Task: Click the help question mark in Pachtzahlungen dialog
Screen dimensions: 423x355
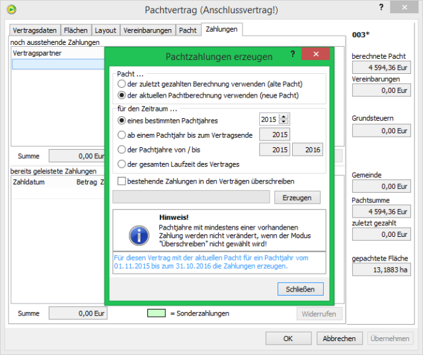Action: click(292, 55)
